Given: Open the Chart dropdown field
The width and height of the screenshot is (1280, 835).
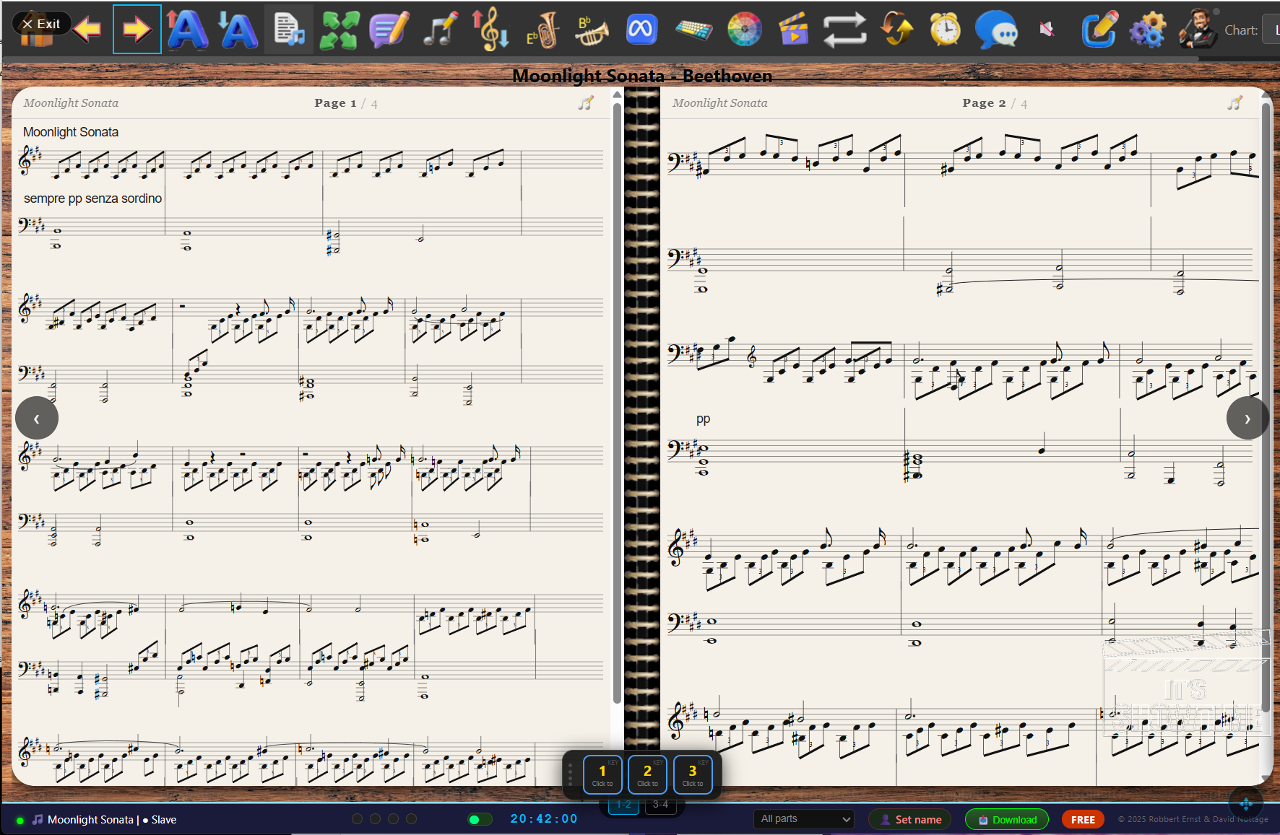Looking at the screenshot, I should pos(1271,30).
